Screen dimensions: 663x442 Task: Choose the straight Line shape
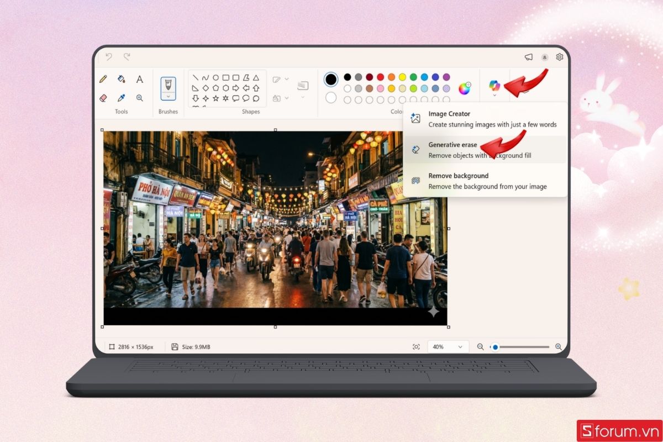pyautogui.click(x=195, y=77)
